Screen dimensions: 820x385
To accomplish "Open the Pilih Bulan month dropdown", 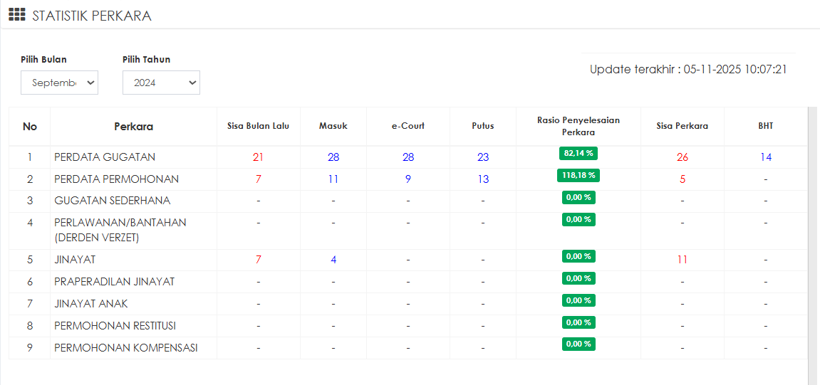I will (x=59, y=83).
